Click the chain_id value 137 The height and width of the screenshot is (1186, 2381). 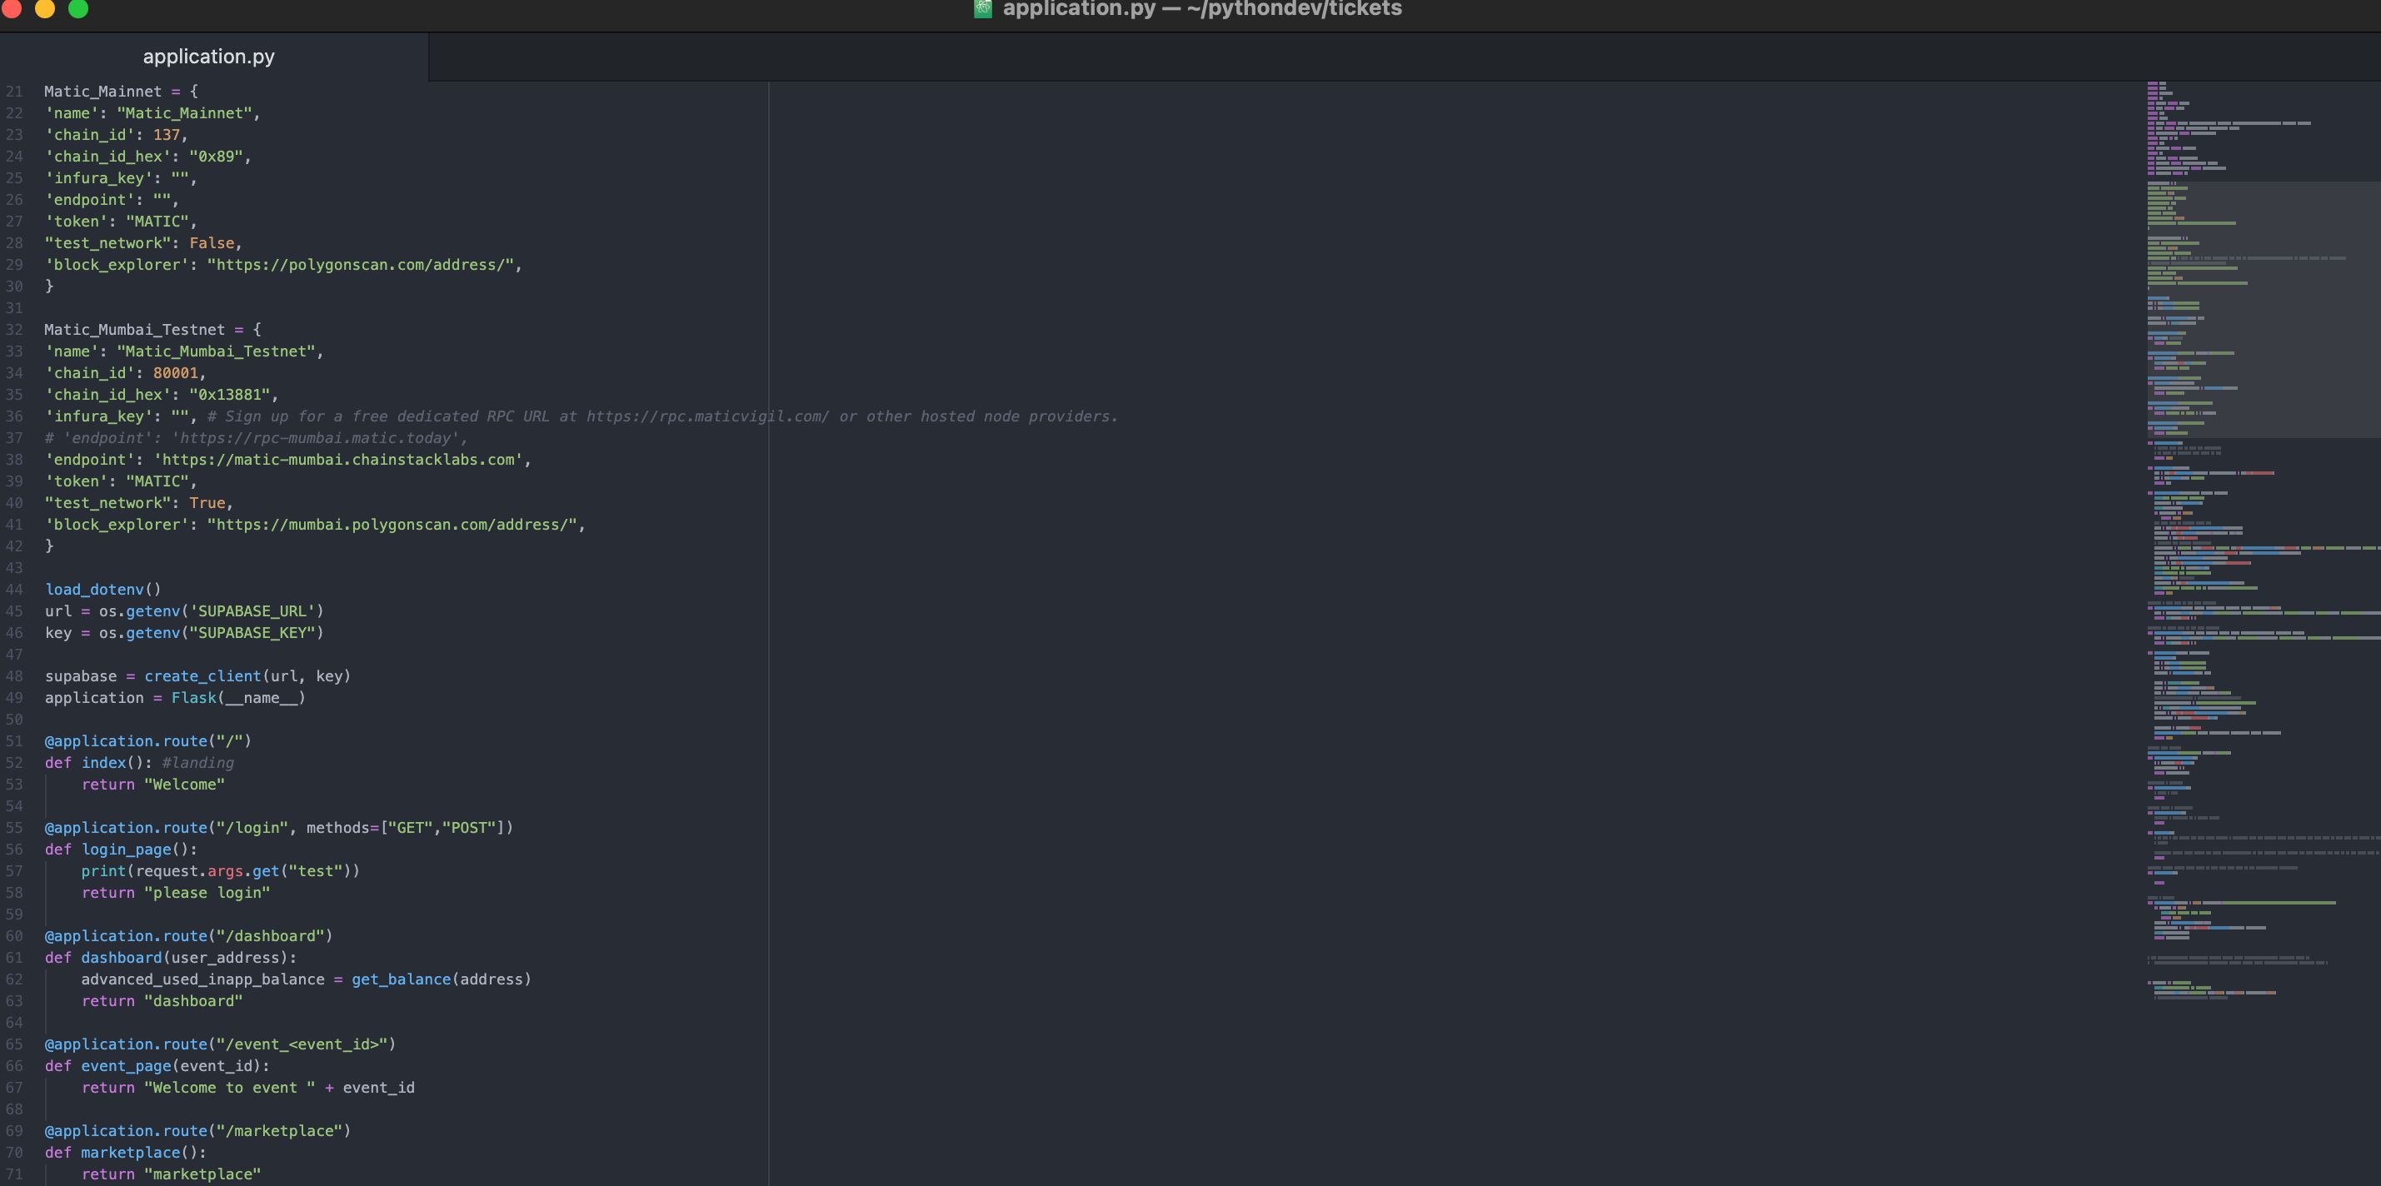(x=167, y=135)
